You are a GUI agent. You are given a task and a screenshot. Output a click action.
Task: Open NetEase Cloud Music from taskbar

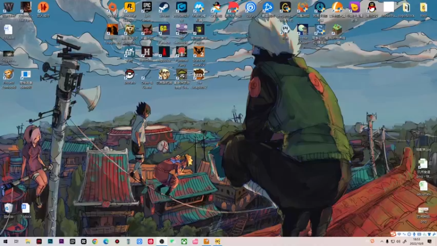pyautogui.click(x=151, y=242)
